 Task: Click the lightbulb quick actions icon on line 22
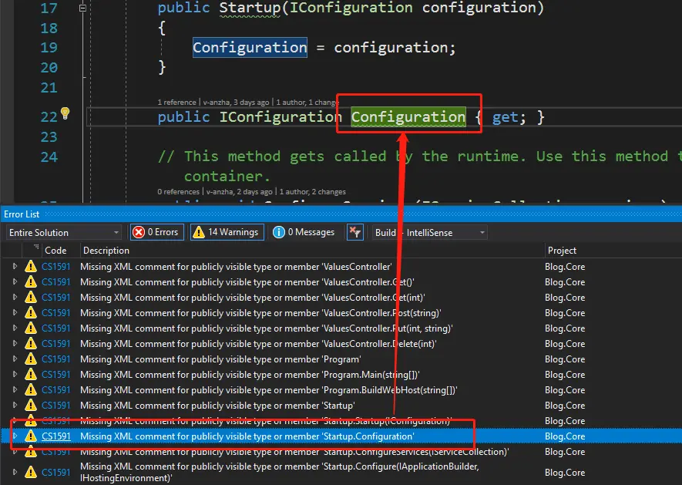point(66,113)
